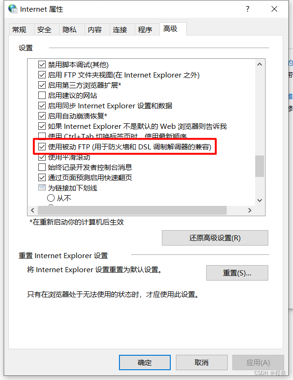
Task: Click the 还原高级设置(R) button
Action: point(215,238)
